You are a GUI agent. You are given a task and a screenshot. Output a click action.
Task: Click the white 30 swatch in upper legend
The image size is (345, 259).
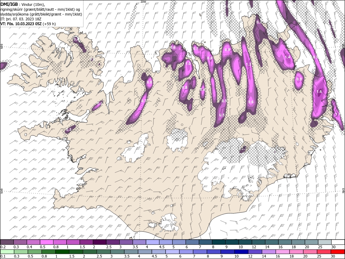coord(338,242)
